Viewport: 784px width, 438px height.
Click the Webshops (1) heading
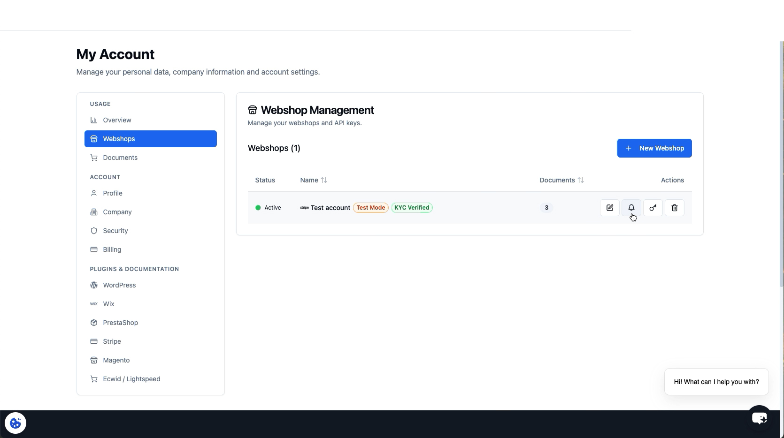tap(274, 148)
